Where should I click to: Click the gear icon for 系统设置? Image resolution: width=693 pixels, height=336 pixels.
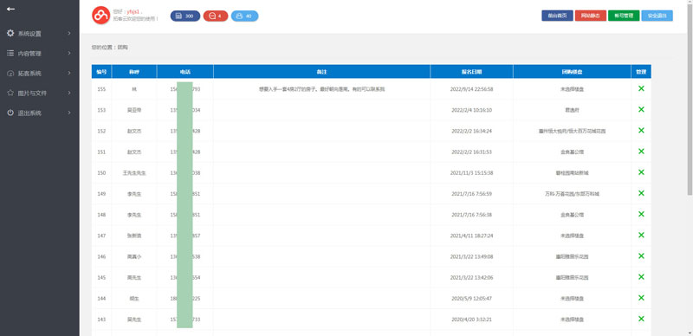tap(10, 33)
